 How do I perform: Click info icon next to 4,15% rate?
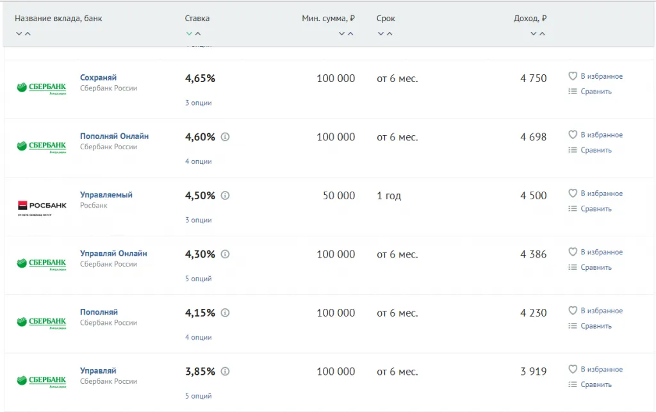[225, 313]
